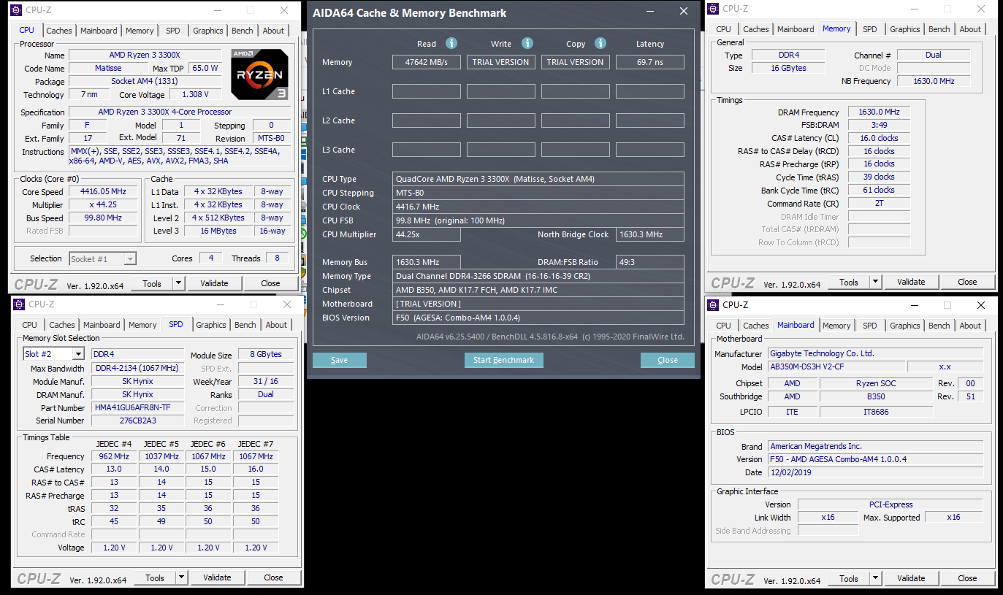Switch to Caches tab in CPU window

click(x=59, y=31)
